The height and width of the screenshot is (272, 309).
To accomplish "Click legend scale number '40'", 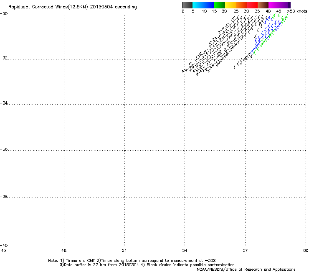I will 268,11.
